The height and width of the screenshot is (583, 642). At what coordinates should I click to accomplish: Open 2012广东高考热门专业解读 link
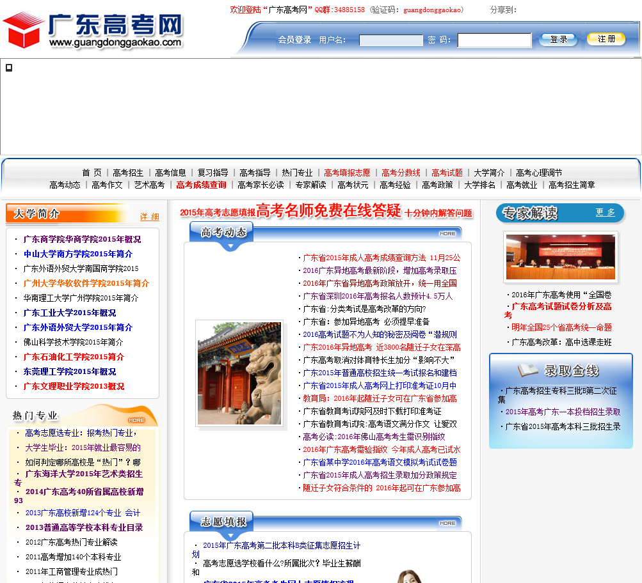(x=72, y=542)
